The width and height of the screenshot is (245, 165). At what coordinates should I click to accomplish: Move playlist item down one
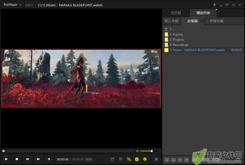click(x=180, y=160)
